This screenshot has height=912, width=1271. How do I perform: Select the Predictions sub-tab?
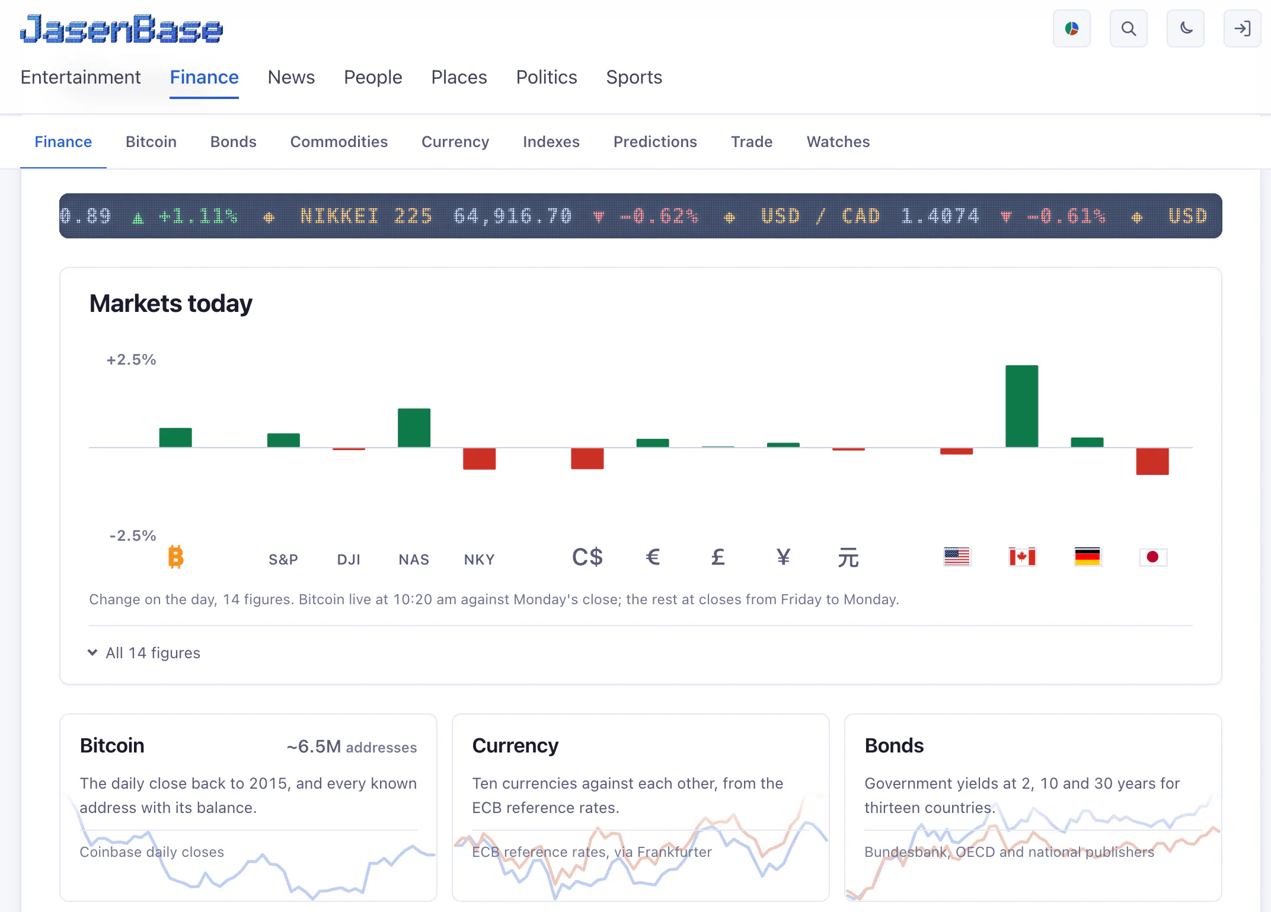click(655, 142)
